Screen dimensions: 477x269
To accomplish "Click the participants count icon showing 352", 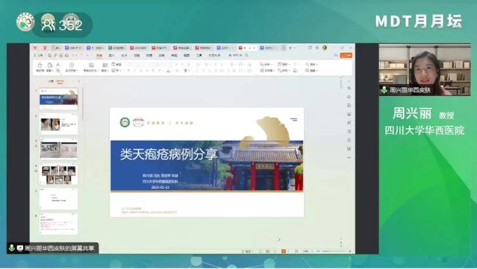I will [x=47, y=25].
